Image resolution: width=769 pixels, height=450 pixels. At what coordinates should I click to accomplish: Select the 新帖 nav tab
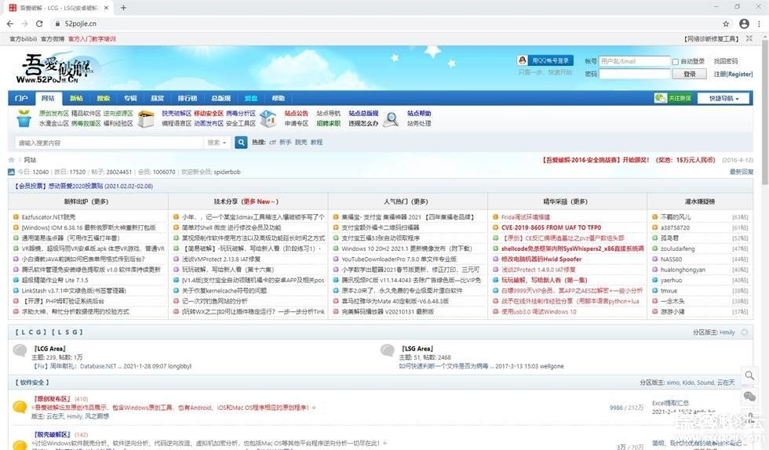76,98
